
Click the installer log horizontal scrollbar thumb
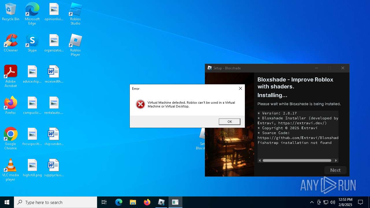tap(297, 160)
